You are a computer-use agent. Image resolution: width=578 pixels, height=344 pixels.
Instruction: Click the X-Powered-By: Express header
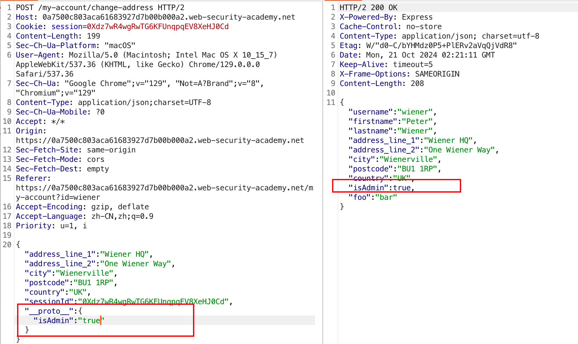(386, 17)
